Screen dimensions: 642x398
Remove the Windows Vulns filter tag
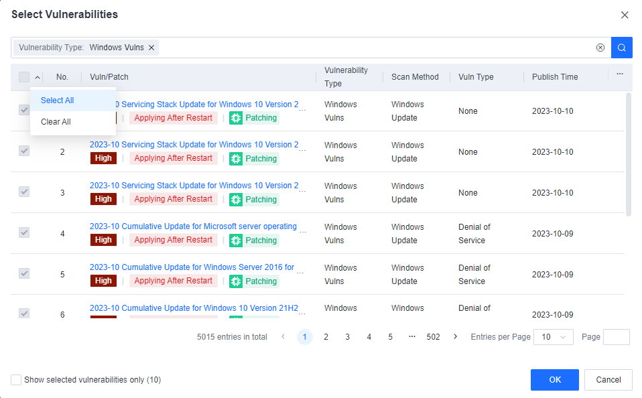151,48
